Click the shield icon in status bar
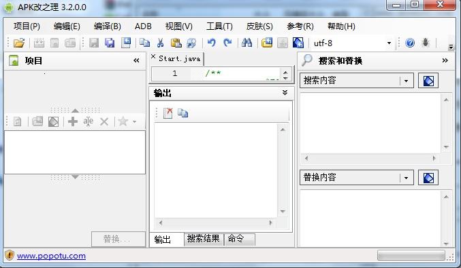 [10, 255]
